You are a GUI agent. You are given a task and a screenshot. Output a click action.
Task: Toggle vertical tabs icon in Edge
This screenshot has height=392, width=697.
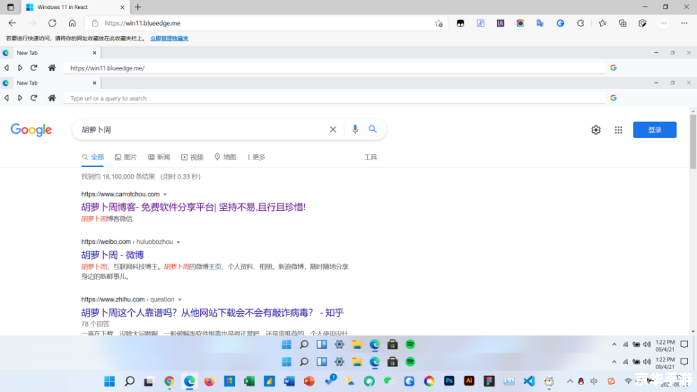[10, 7]
